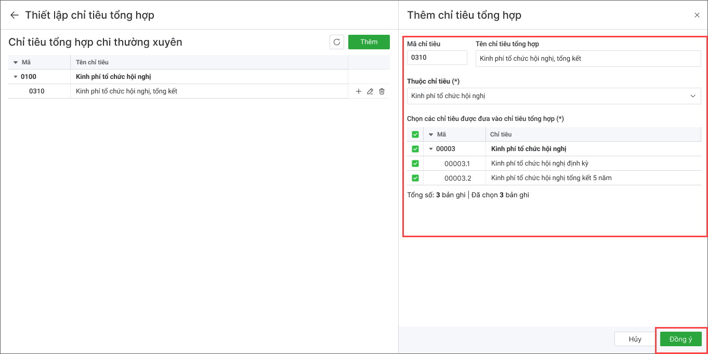Toggle the select-all checkbox in table header

click(415, 134)
